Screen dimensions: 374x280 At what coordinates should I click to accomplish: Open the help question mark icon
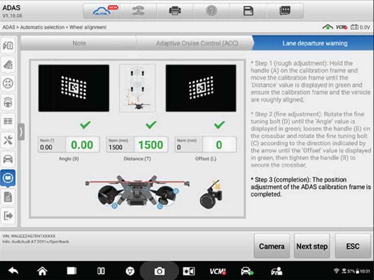[211, 10]
